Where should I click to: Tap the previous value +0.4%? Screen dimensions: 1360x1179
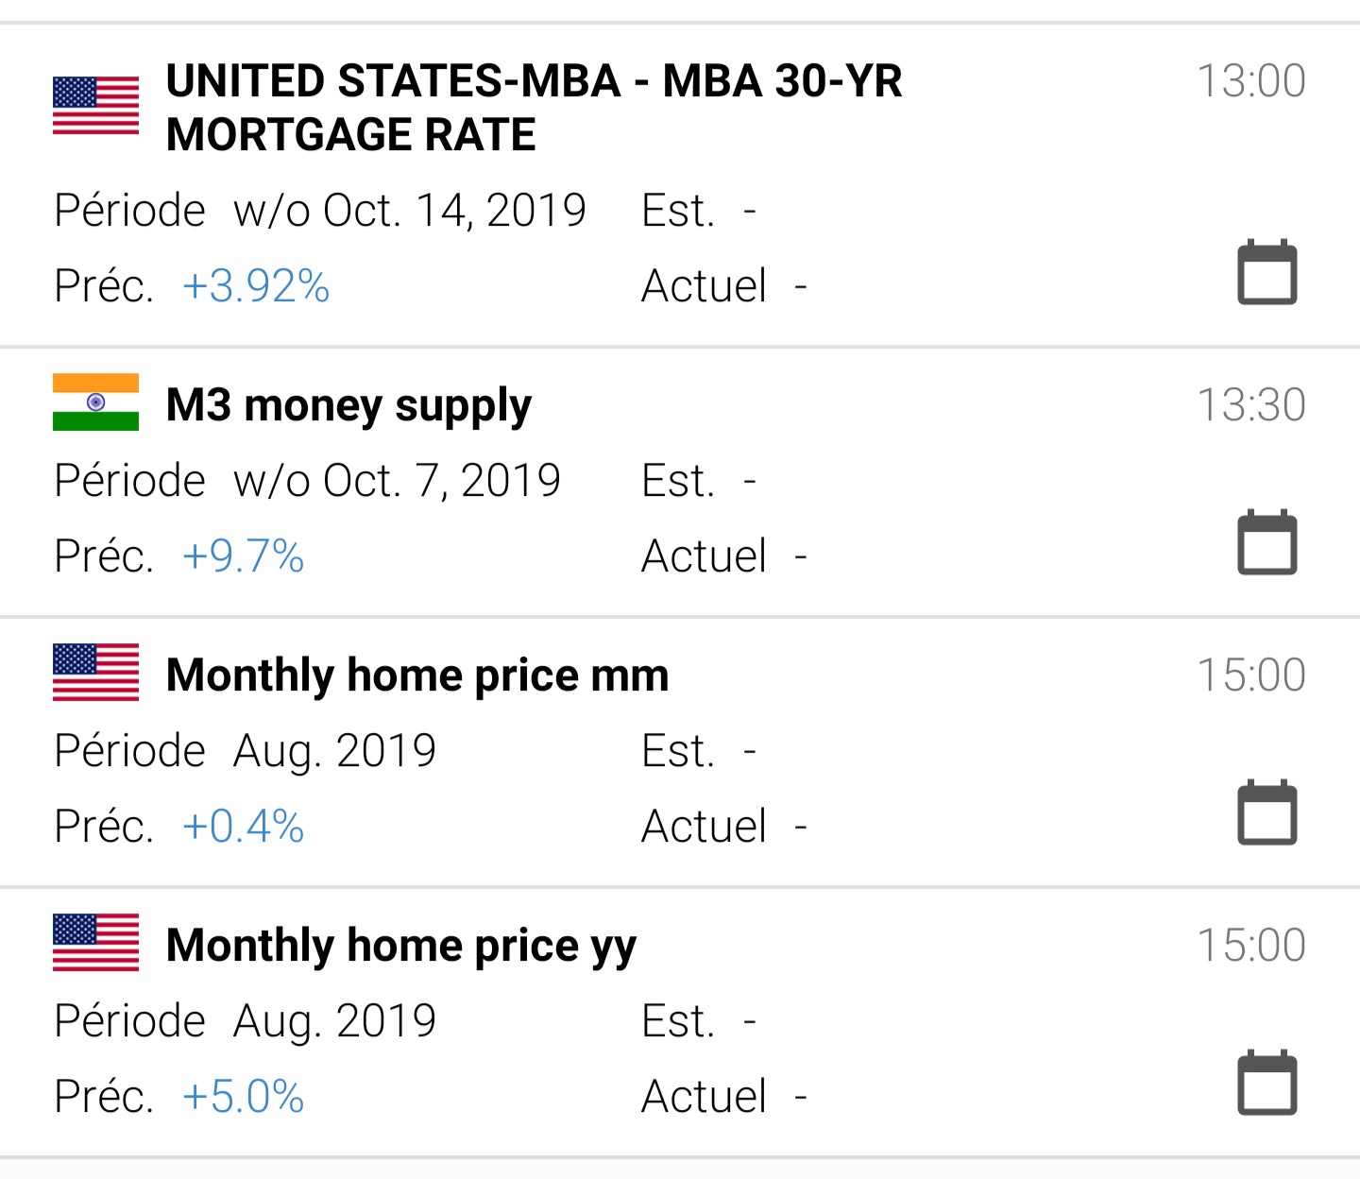(244, 827)
